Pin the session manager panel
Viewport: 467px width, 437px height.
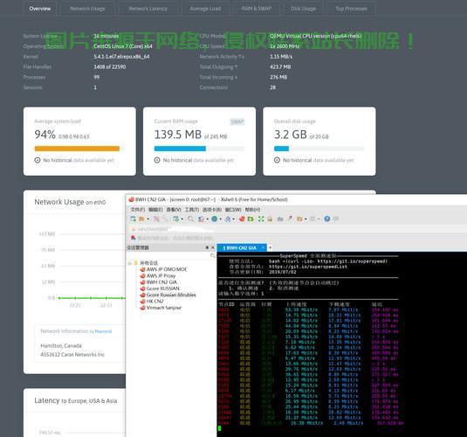pyautogui.click(x=207, y=247)
